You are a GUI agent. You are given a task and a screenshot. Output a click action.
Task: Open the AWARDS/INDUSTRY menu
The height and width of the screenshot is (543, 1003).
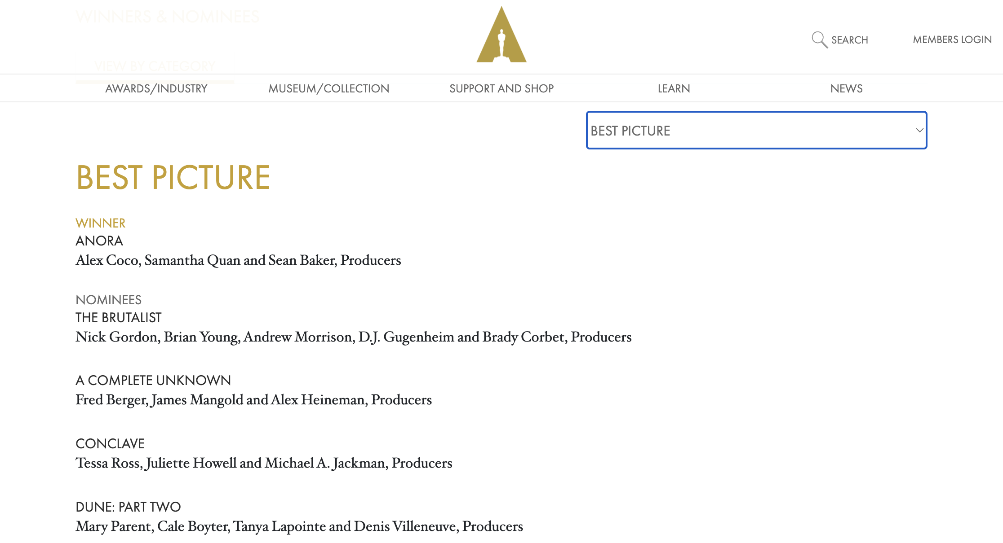(156, 88)
